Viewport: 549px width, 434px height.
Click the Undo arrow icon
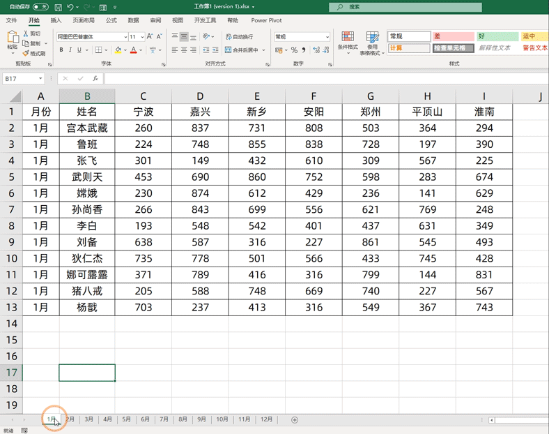point(70,7)
